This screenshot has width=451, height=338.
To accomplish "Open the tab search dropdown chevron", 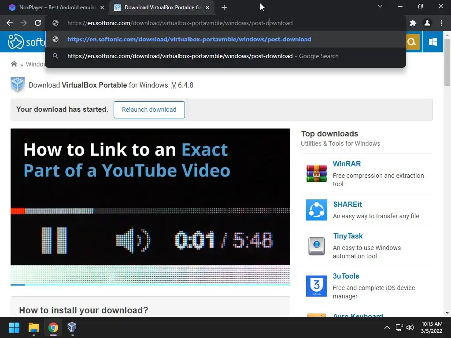I will (380, 6).
